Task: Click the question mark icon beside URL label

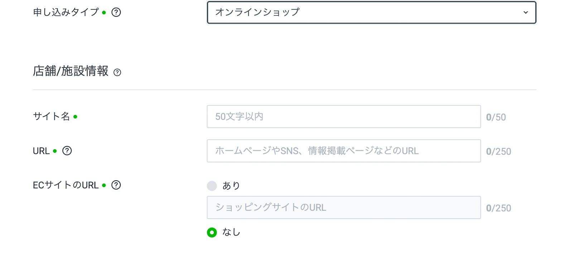Action: click(67, 151)
